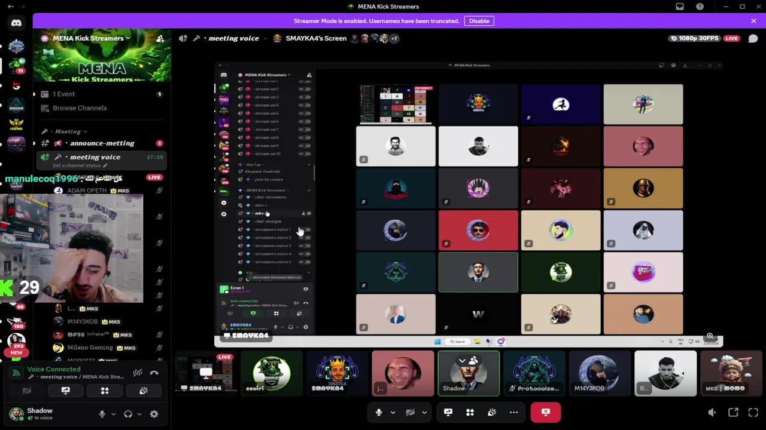Adjust stream volume speaker icon

(712, 412)
